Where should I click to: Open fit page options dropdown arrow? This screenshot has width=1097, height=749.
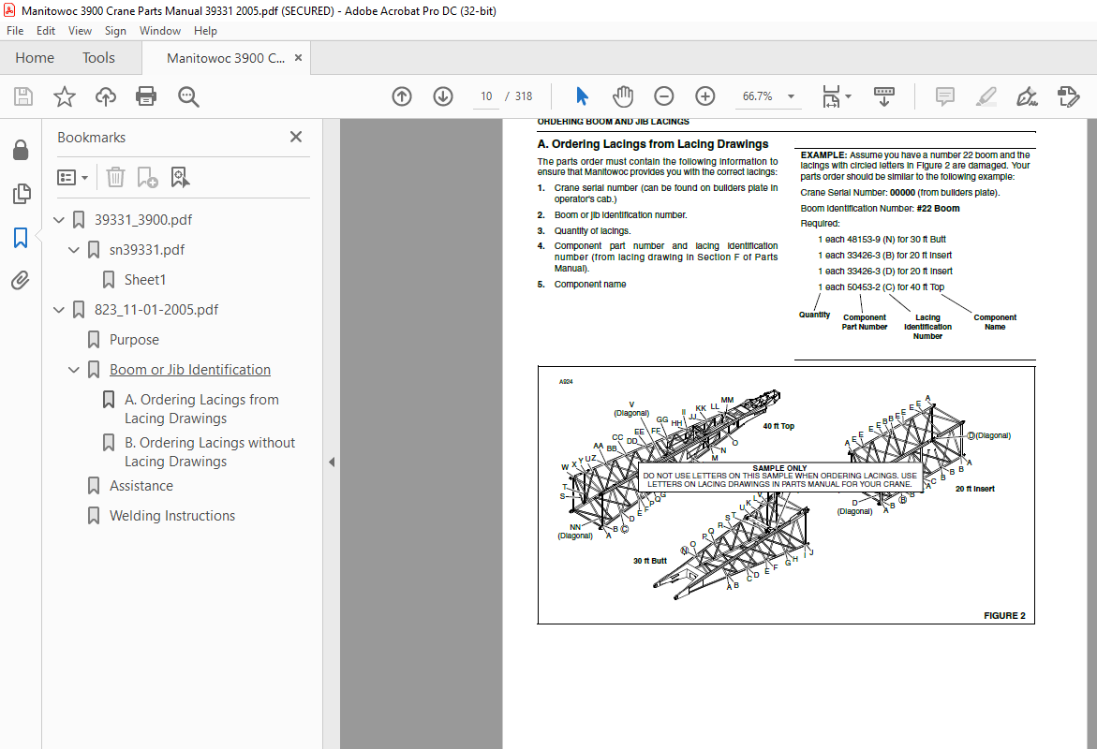(849, 96)
